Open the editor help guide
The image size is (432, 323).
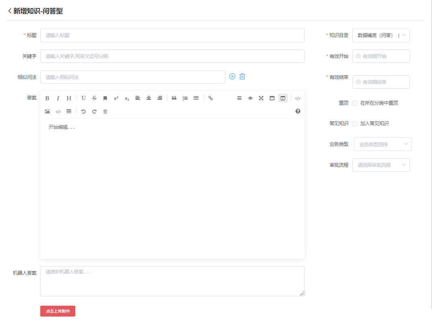coord(298,111)
